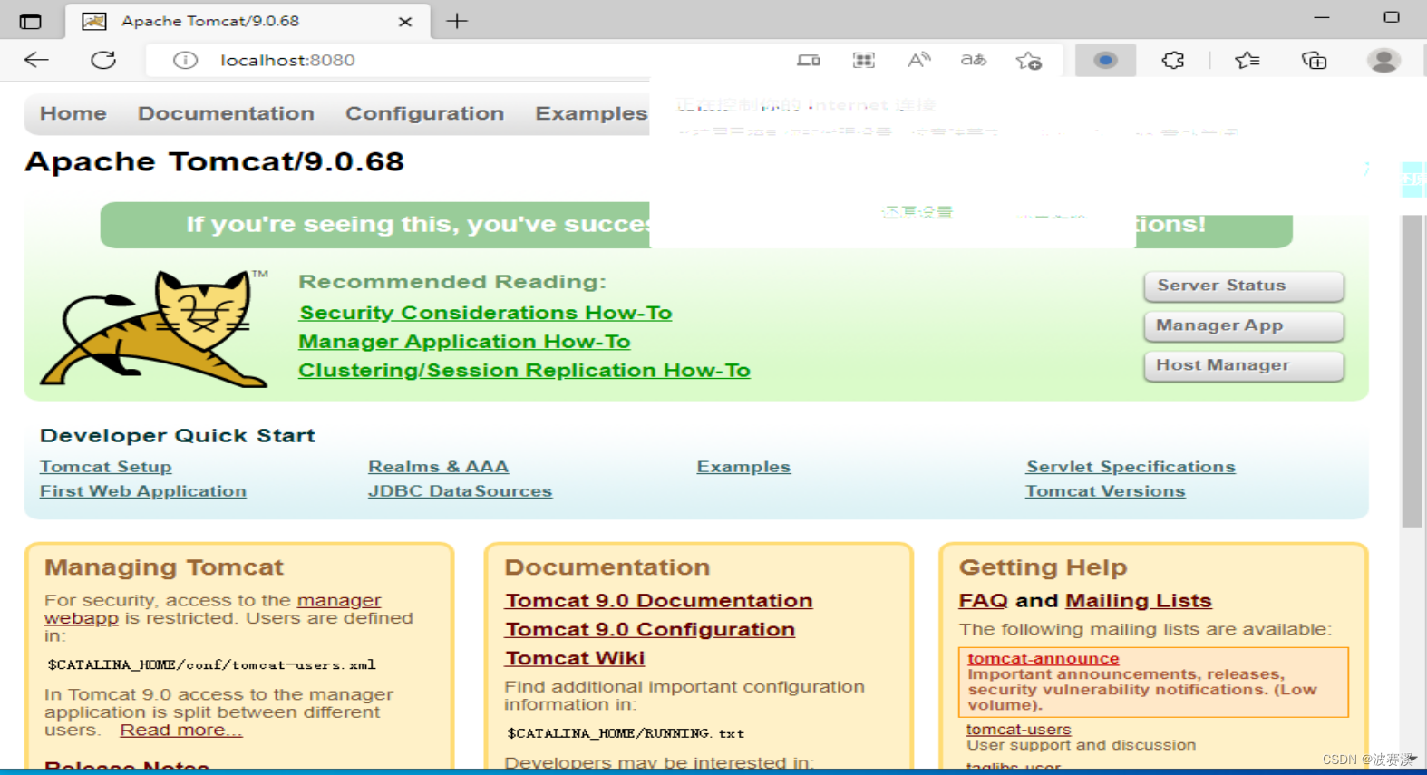Screen dimensions: 1427x775
Task: Open the Examples navigation item
Action: point(591,113)
